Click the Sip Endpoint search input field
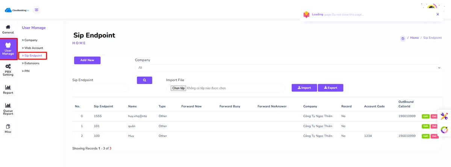 tap(100, 88)
